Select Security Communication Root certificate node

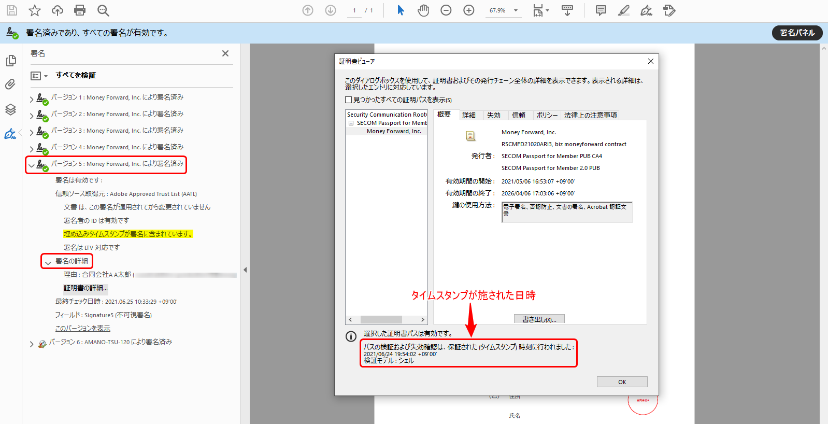coord(387,115)
